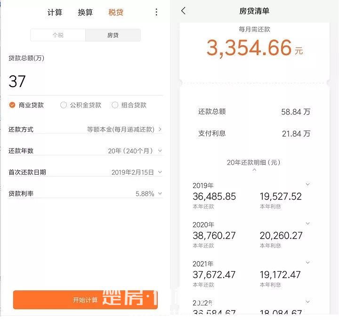Expand the 还款年数 dropdown

(x=135, y=151)
